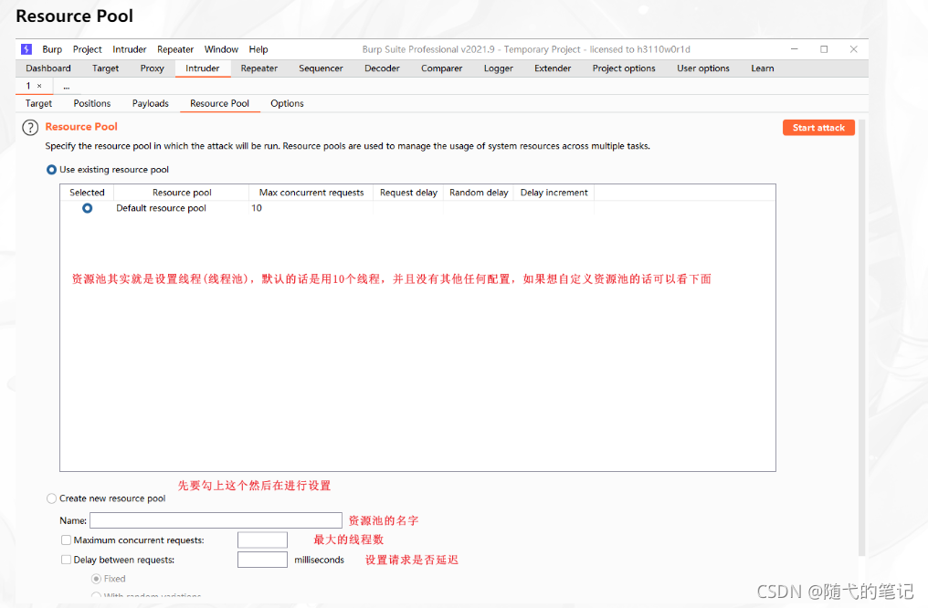
Task: Click the Resource Pool panel vertical scrollbar
Action: click(861, 337)
